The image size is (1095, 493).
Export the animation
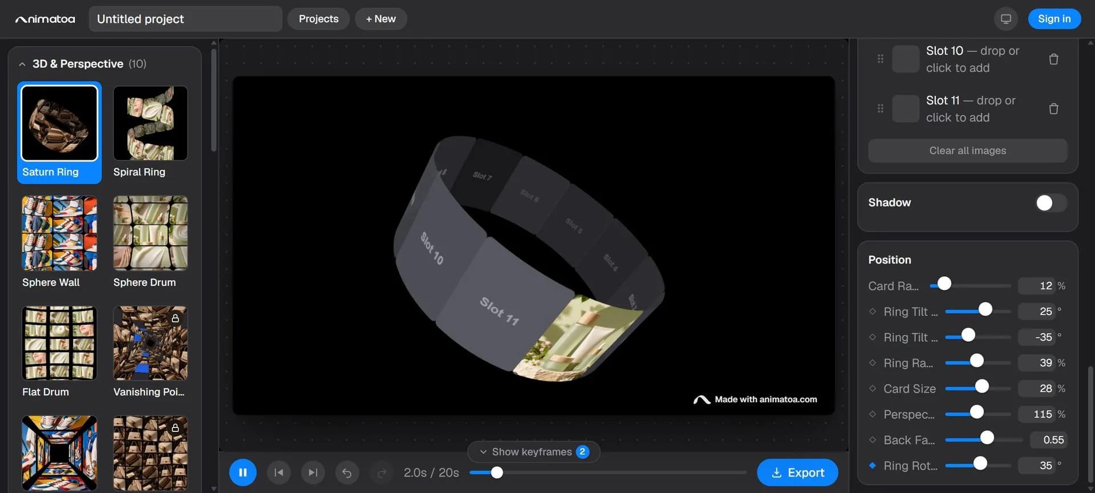tap(798, 472)
